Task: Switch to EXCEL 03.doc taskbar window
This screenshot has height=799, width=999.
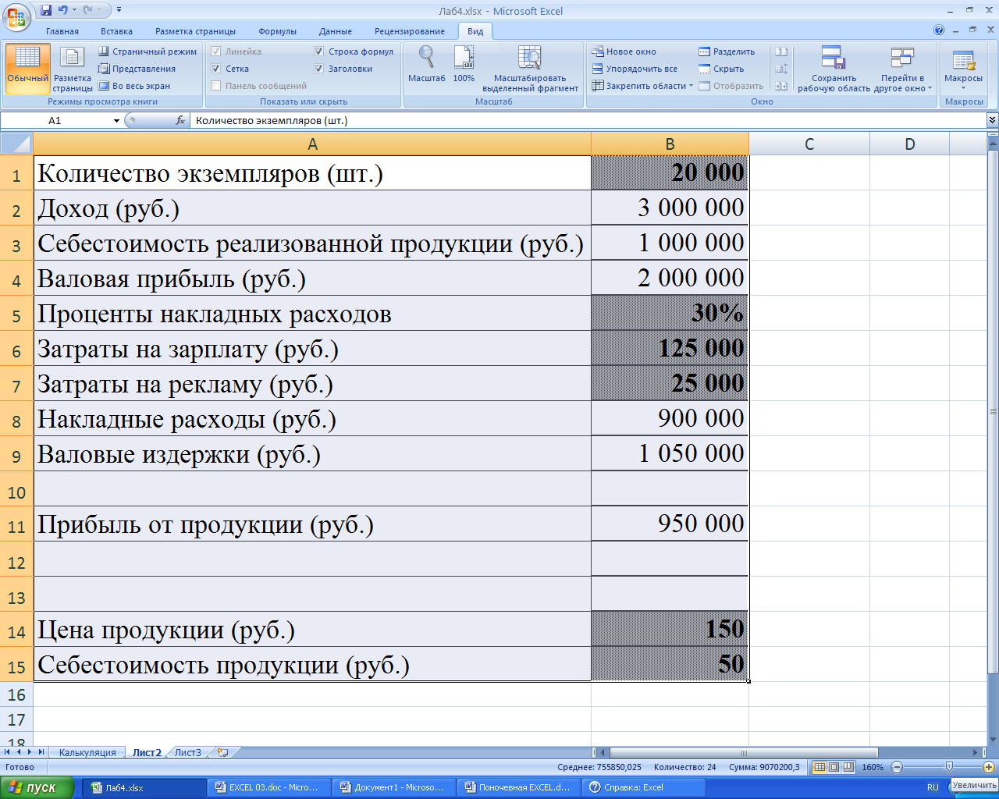Action: pos(270,787)
